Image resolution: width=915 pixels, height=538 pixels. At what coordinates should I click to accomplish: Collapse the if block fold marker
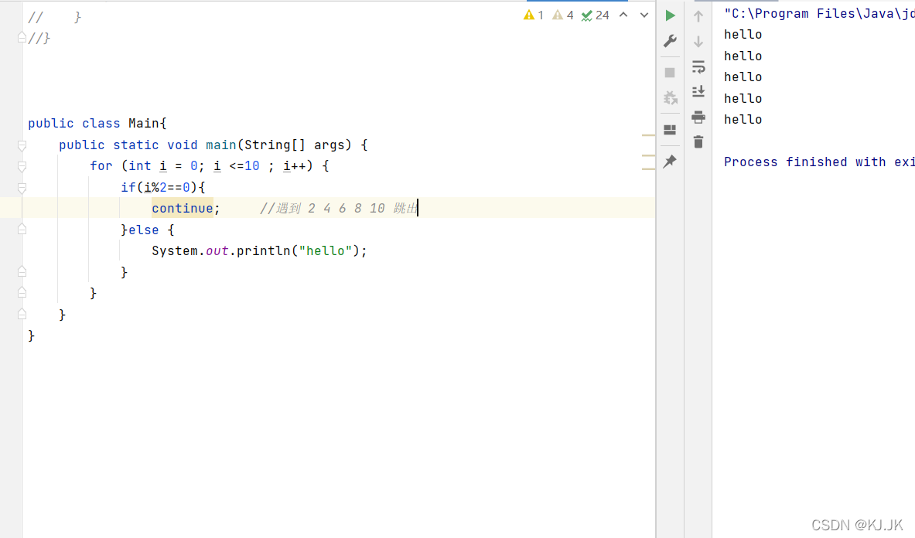coord(22,188)
